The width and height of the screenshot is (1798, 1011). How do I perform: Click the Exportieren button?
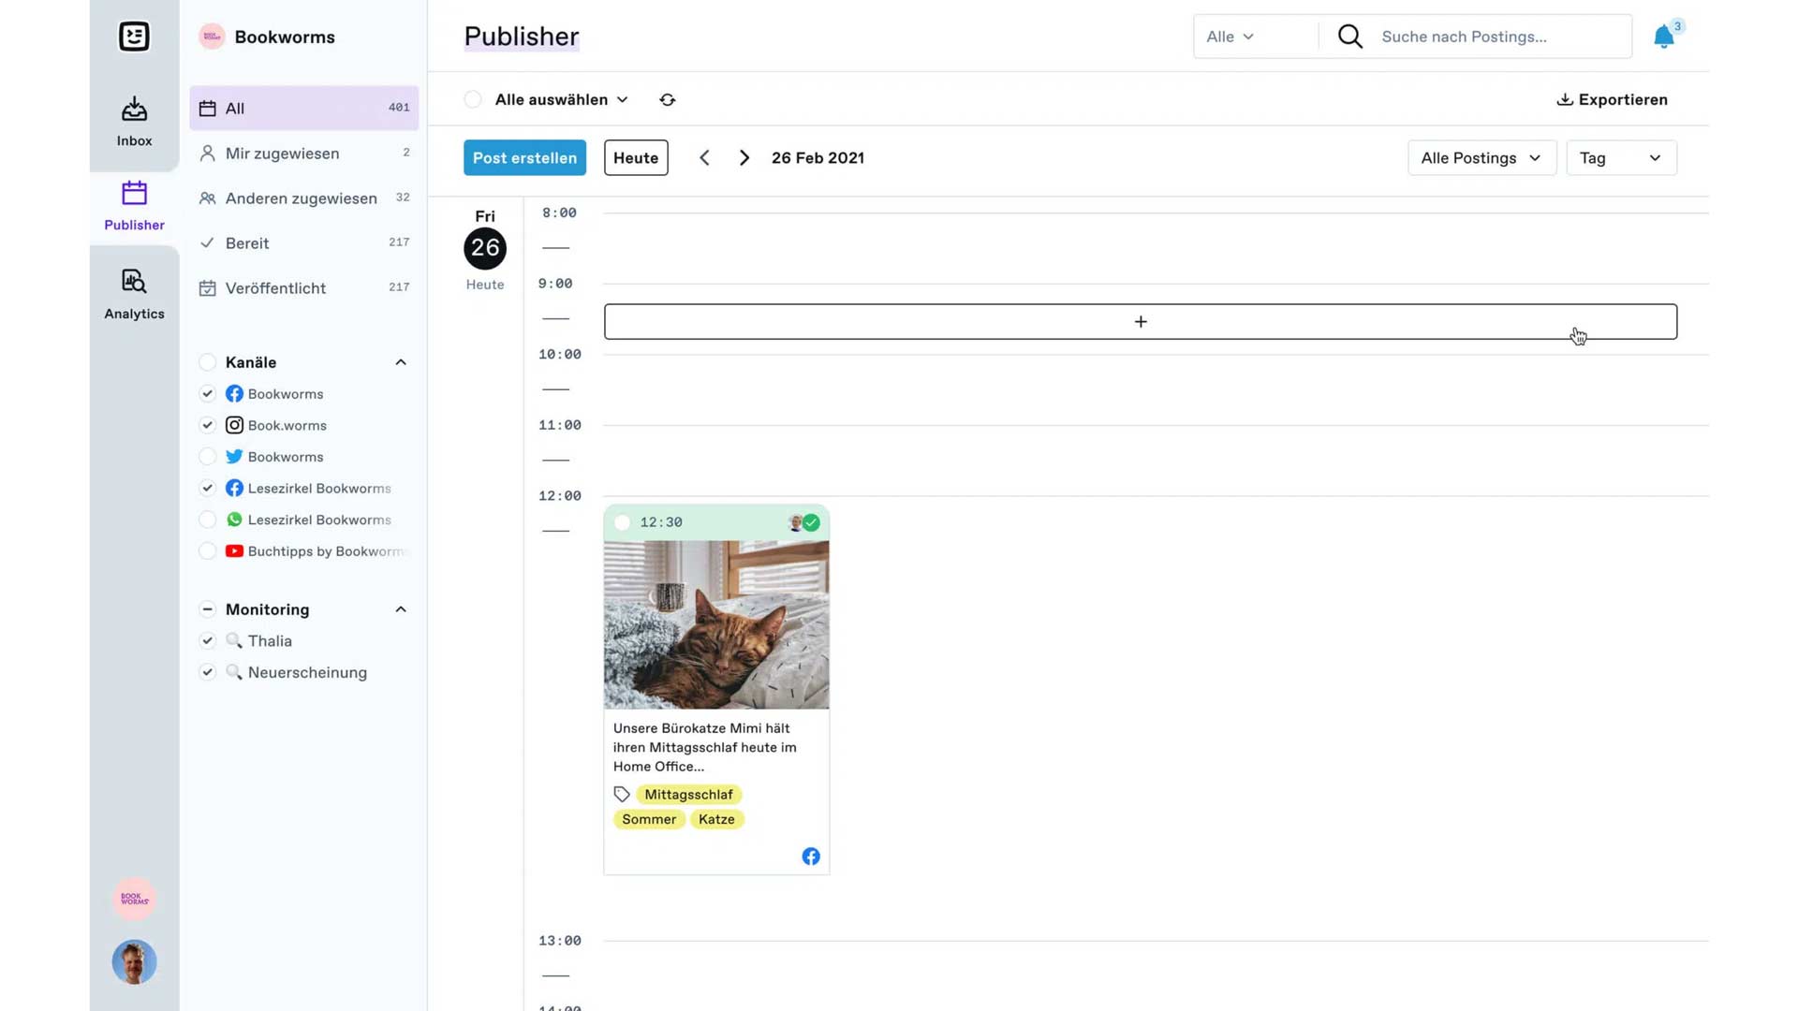(1612, 99)
